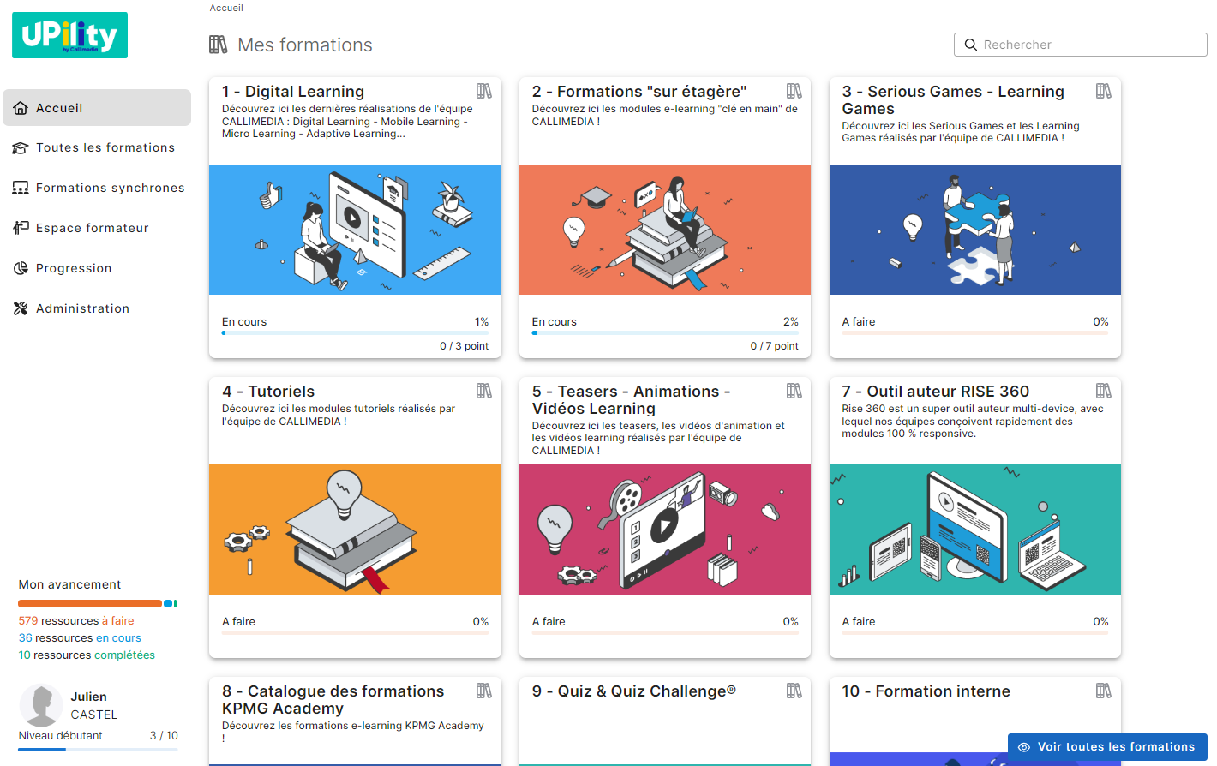Open the 8 - Catalogue des formations KPMG Academy title

(333, 700)
